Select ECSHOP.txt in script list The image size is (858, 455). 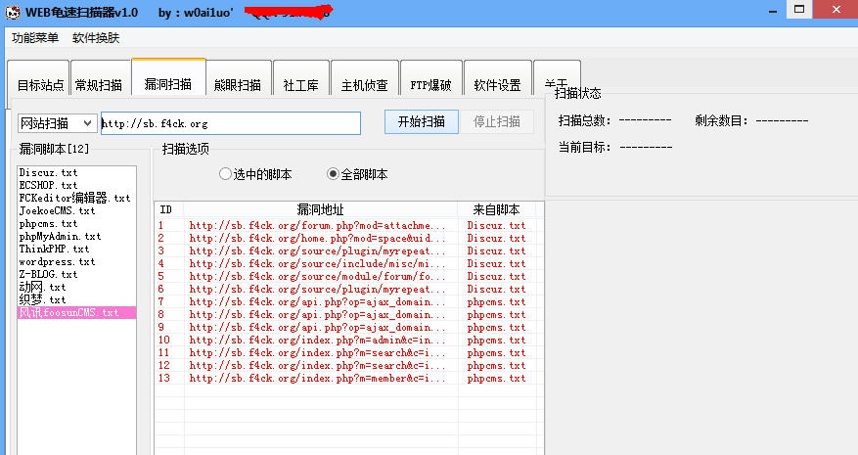(x=76, y=185)
